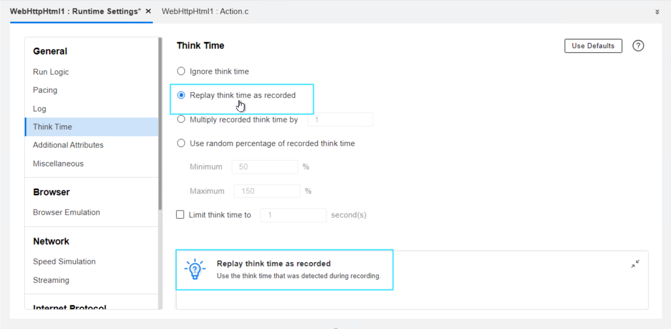Click the lightbulb hint icon

195,269
